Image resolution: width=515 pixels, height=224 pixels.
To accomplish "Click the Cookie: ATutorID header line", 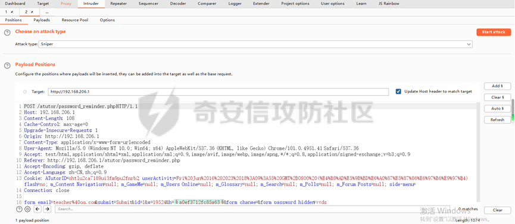I will click(x=246, y=178).
